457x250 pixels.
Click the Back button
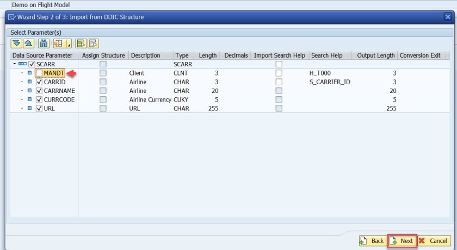pos(373,241)
